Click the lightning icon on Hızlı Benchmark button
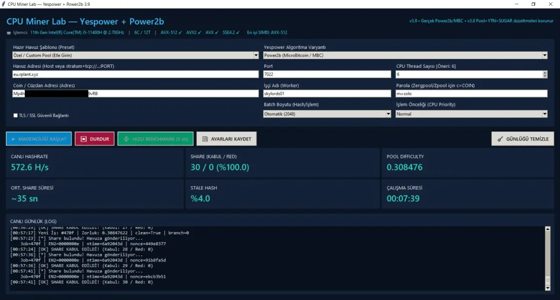 (x=126, y=139)
